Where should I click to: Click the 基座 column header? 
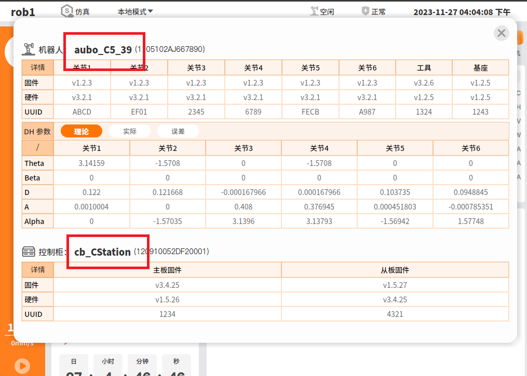click(x=480, y=68)
